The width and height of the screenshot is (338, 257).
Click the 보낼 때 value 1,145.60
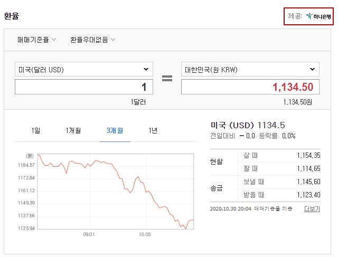click(308, 182)
